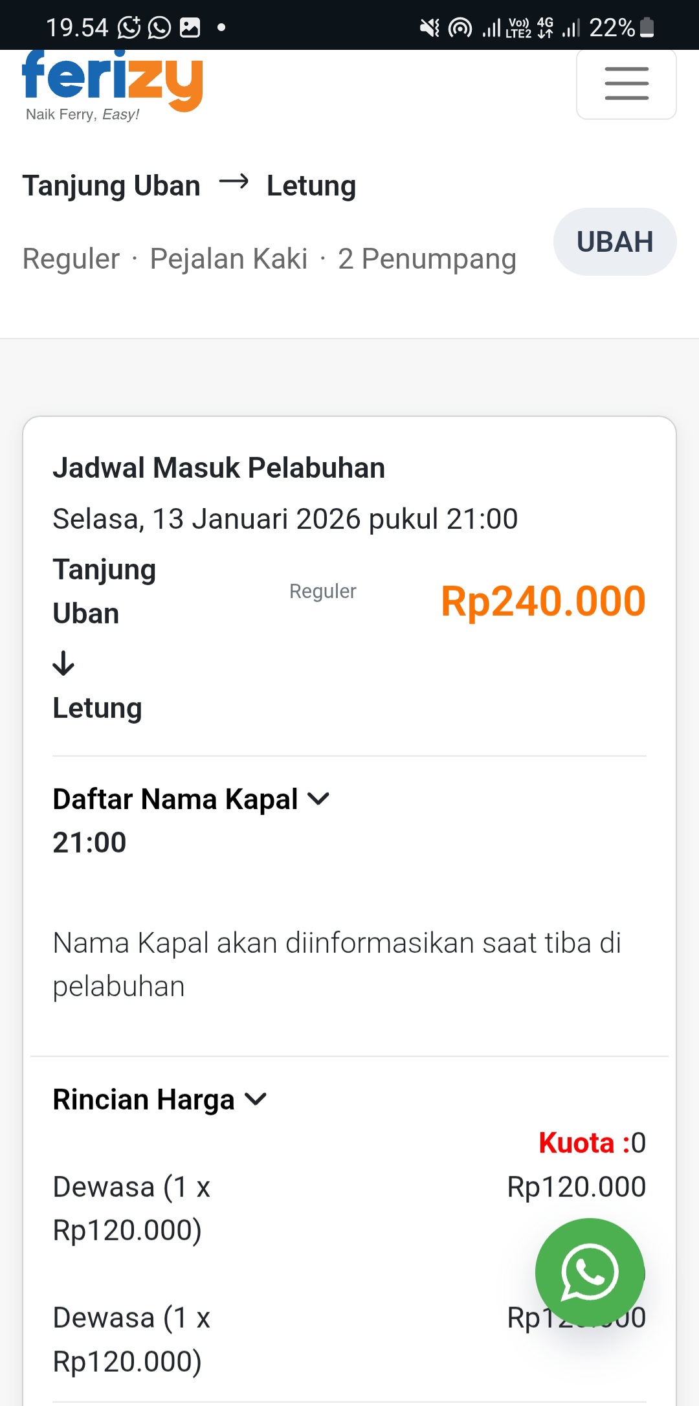Tap the down arrow above Letung
Viewport: 699px width, 1406px height.
click(63, 664)
